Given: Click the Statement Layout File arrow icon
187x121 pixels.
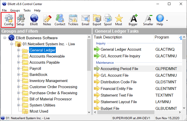Looking at the screenshot, I should pos(97,102).
